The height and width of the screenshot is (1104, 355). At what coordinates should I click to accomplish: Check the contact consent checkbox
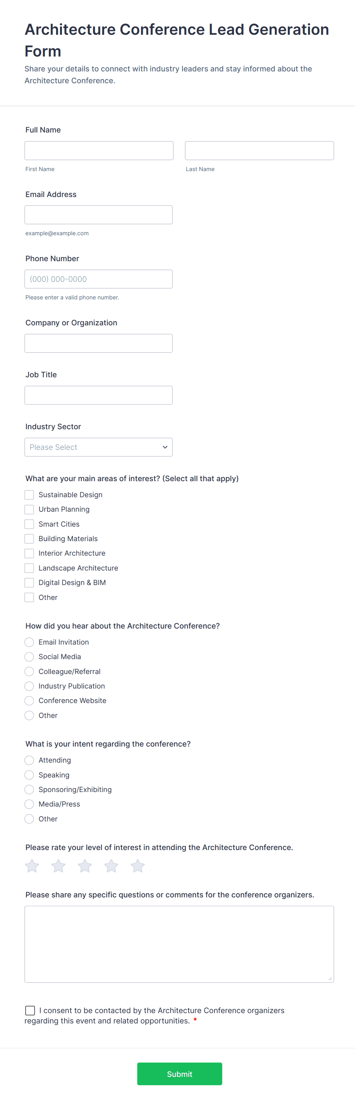pyautogui.click(x=30, y=1010)
